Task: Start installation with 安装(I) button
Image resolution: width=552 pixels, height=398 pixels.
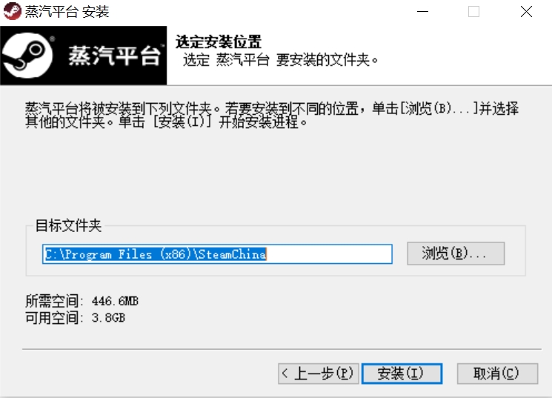Action: [x=402, y=374]
